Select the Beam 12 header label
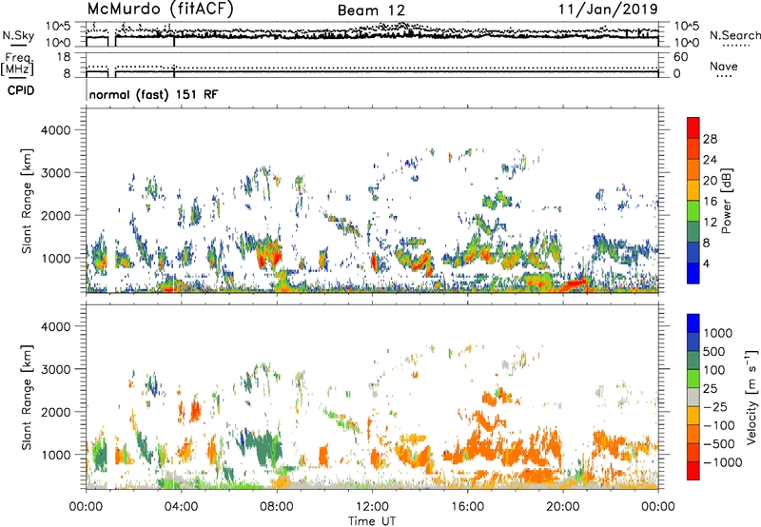The image size is (761, 527). (371, 10)
